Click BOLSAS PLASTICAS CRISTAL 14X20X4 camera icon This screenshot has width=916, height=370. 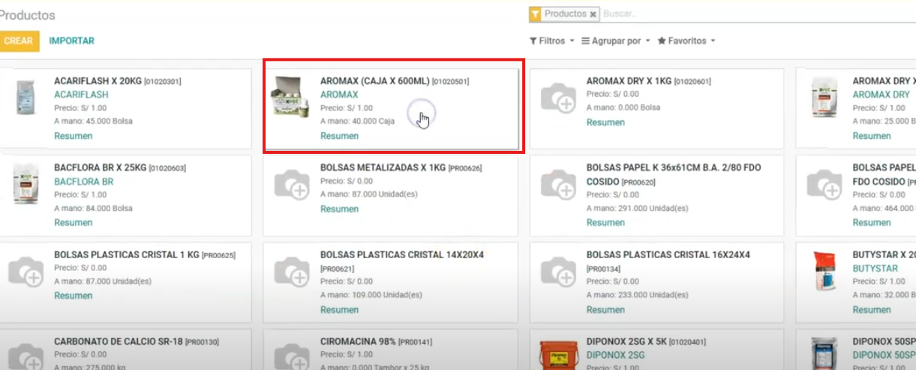pos(292,272)
